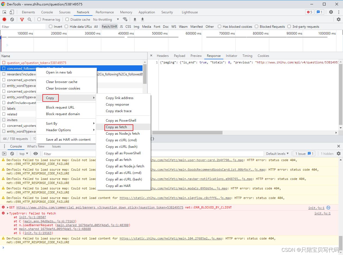Check Has blocked cookies checkbox
This screenshot has width=343, height=255.
tap(220, 26)
